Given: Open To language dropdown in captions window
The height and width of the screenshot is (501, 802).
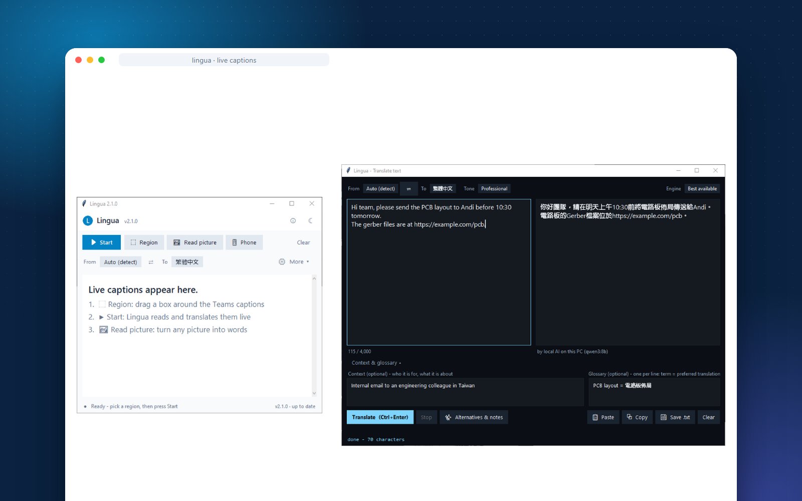Looking at the screenshot, I should click(x=187, y=262).
